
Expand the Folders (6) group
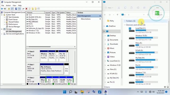click(x=125, y=21)
